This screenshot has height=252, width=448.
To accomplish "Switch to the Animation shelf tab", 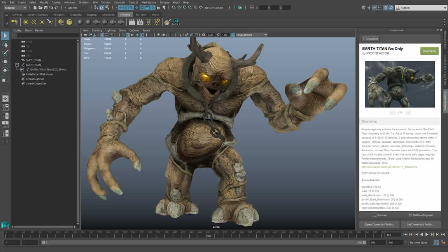I will 108,14.
